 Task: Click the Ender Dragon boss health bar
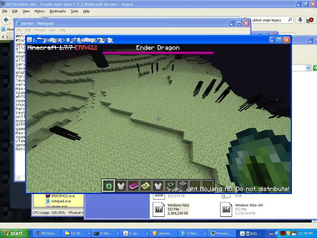pos(158,53)
